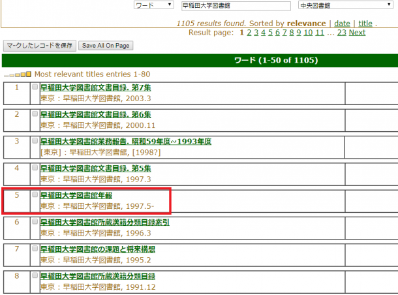Open the ワード search type dropdown
Screen dimensions: 398x295
coord(154,5)
